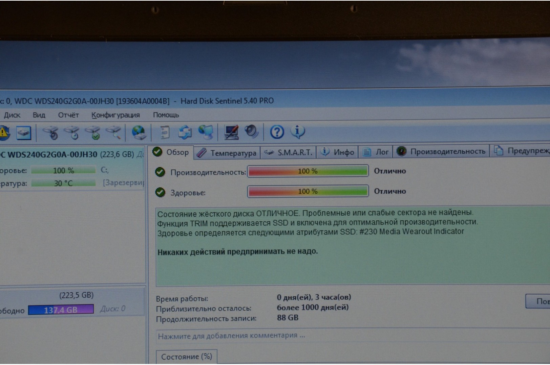Select the Состояние (%) tab
The image size is (550, 365).
186,357
